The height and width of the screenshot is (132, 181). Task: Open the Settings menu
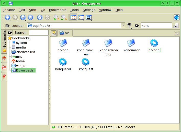pyautogui.click(x=89, y=10)
